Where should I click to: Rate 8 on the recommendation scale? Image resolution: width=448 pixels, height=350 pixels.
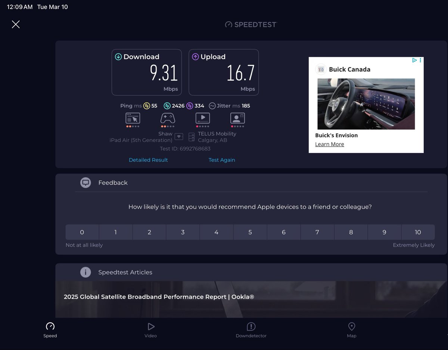[x=351, y=232]
